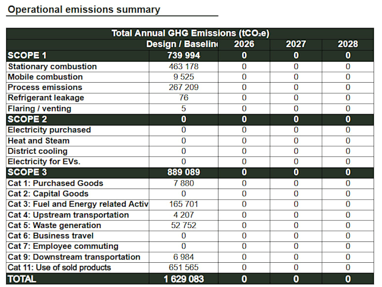Select the 'Electricity for EVs.' label

pos(44,162)
